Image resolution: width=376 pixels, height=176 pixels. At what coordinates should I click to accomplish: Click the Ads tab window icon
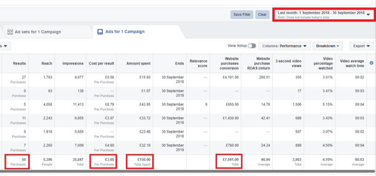(x=100, y=32)
